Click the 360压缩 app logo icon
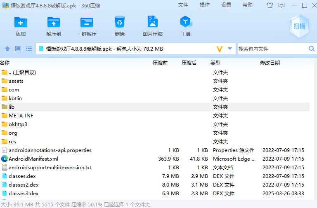Viewport: 317px width, 208px height. tap(6, 5)
